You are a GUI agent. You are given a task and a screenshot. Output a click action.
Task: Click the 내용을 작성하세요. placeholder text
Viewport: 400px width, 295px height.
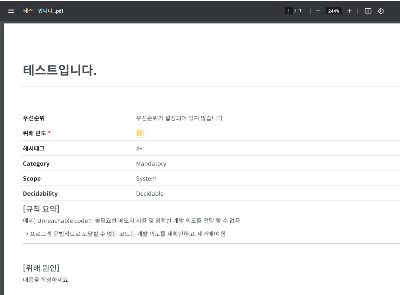click(x=46, y=280)
